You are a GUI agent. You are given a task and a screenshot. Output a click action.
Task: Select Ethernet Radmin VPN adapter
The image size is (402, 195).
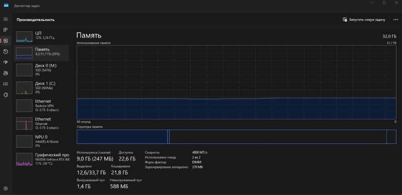click(41, 105)
